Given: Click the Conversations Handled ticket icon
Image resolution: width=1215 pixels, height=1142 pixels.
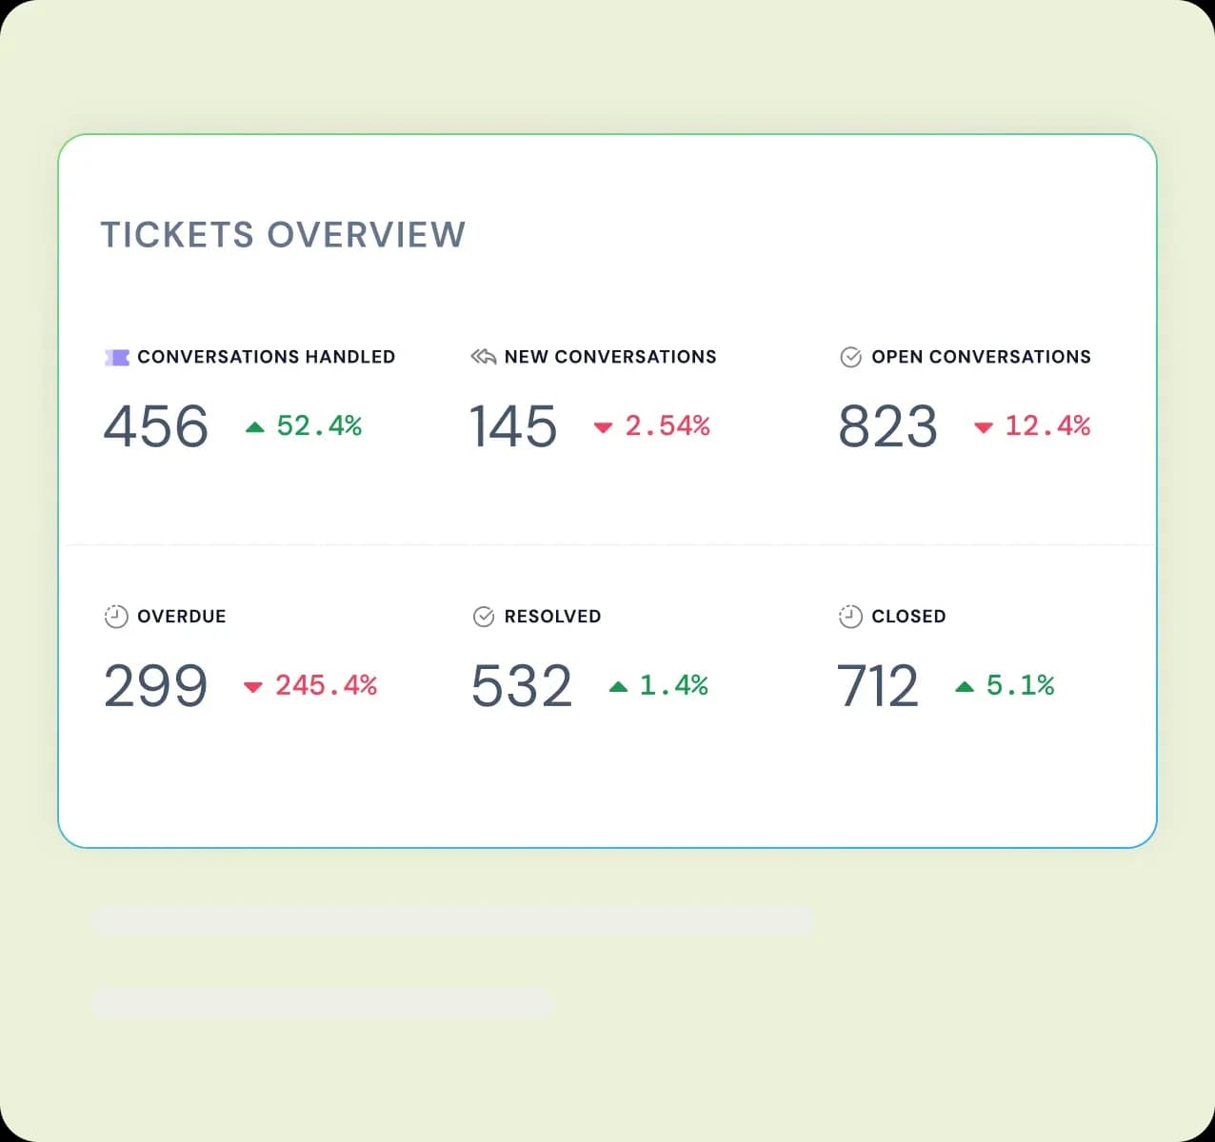Looking at the screenshot, I should tap(116, 357).
